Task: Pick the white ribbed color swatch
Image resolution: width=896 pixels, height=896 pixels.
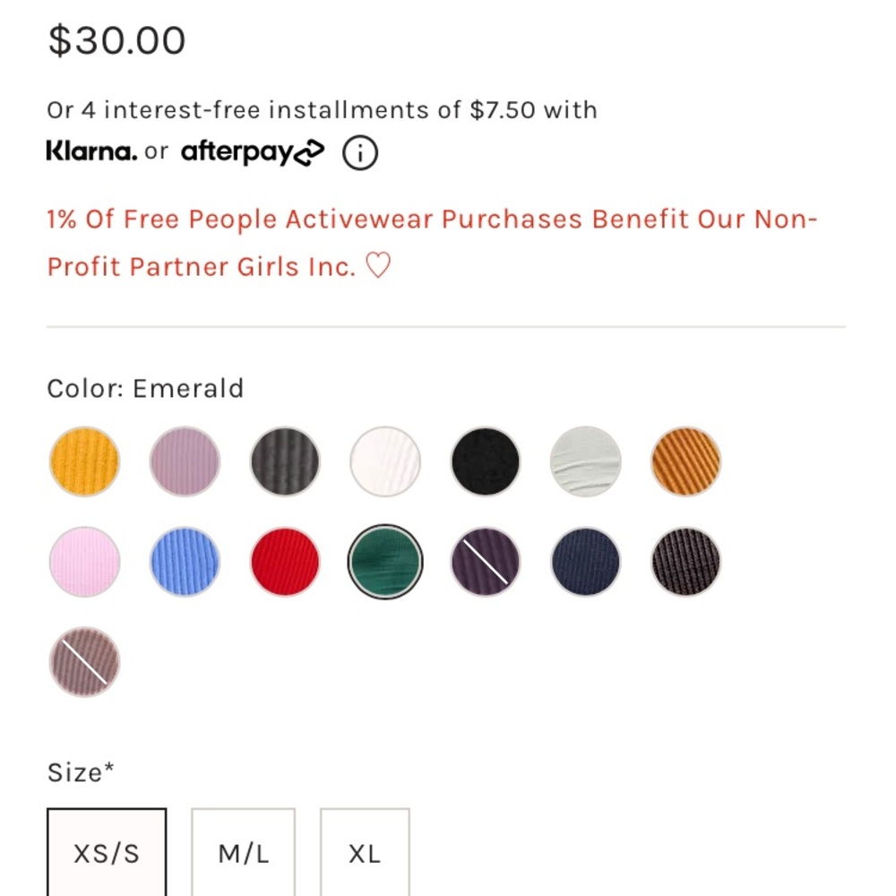Action: pyautogui.click(x=385, y=461)
